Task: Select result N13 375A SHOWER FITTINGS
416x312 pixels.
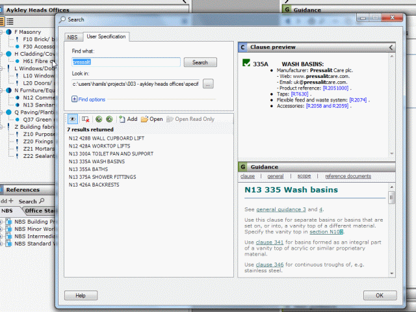Action: 103,177
